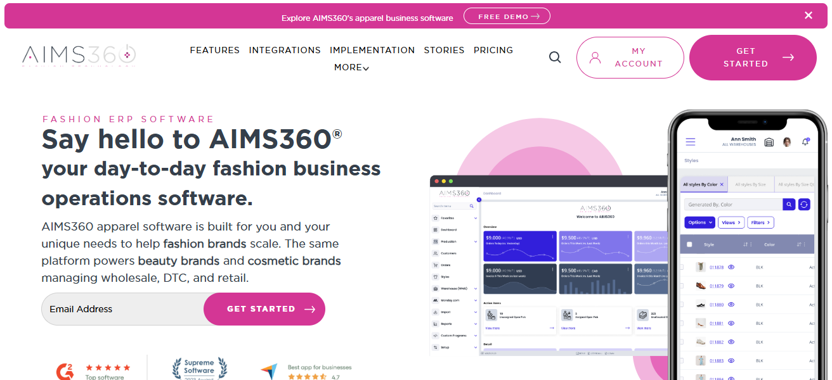Image resolution: width=832 pixels, height=380 pixels.
Task: Click the FREE DEMO button in the banner
Action: (507, 16)
